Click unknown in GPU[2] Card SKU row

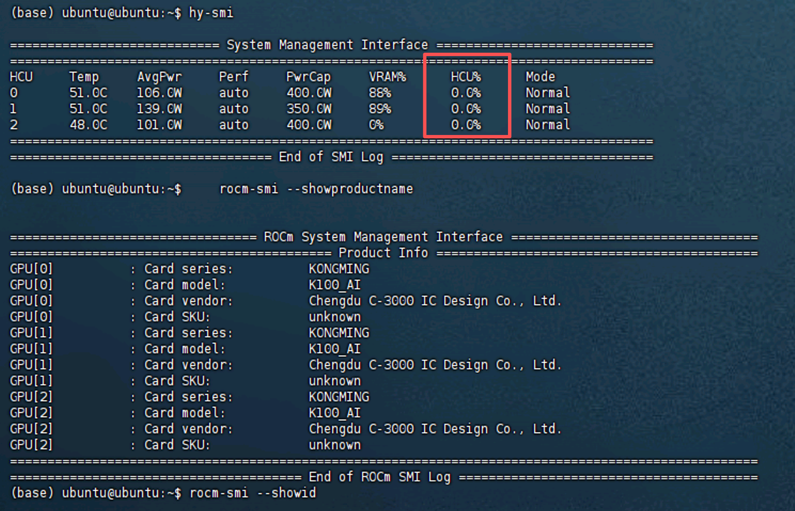tap(335, 445)
